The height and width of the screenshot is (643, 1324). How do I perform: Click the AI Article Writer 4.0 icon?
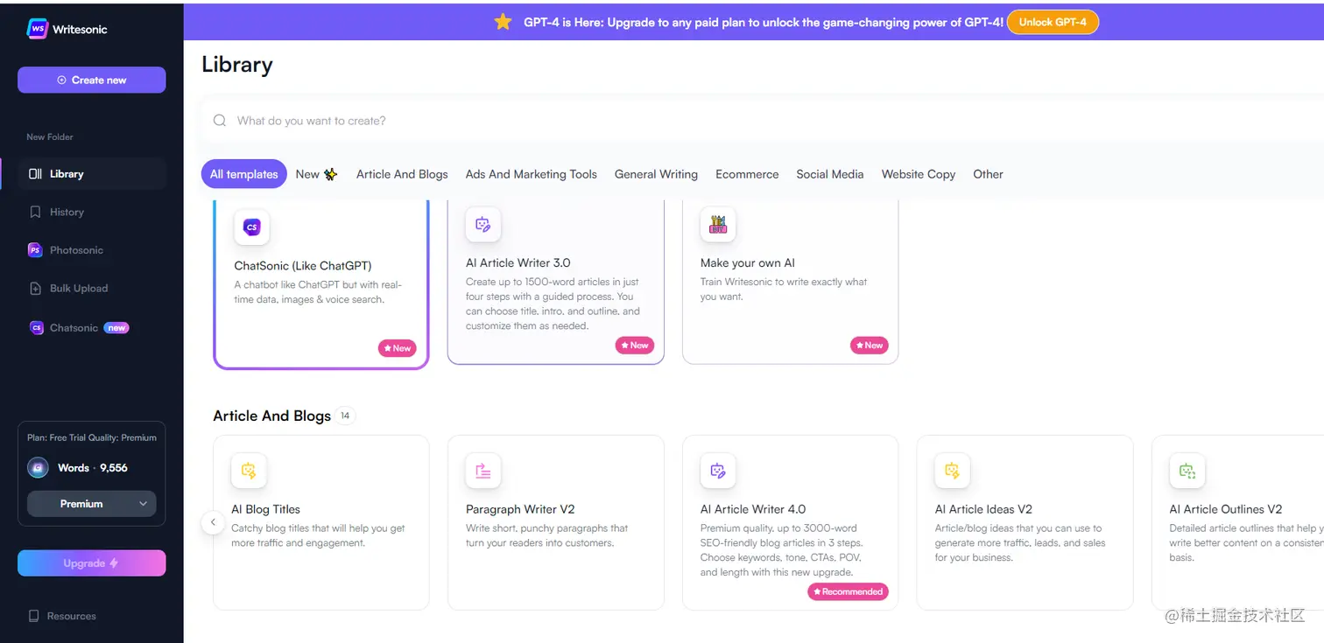click(x=718, y=471)
